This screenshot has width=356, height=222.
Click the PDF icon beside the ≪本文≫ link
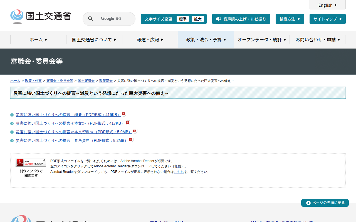(128, 123)
